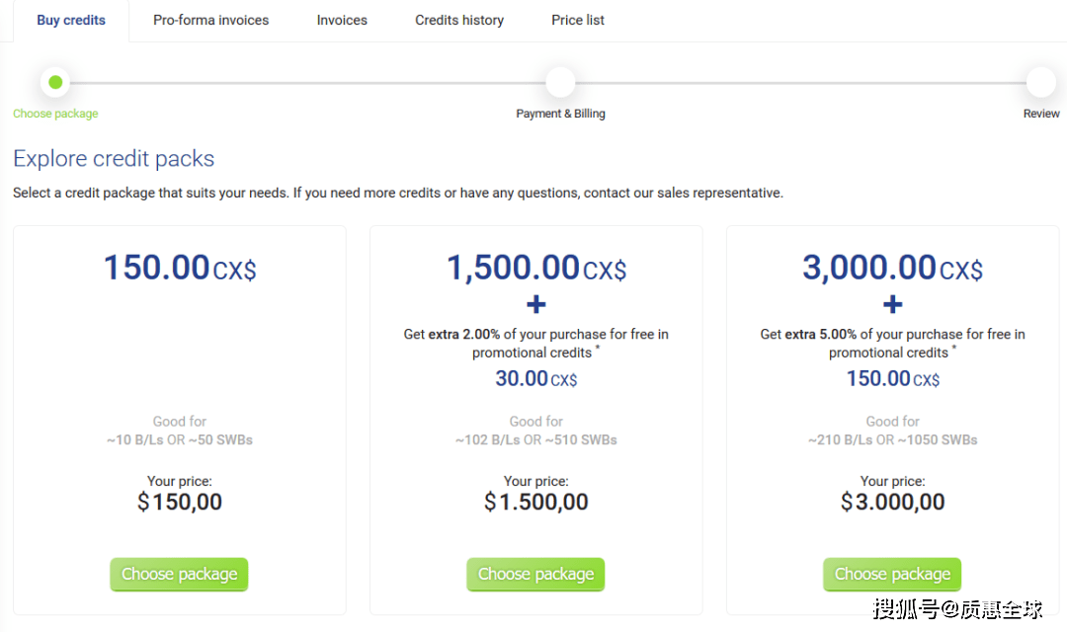Click the Review step circle
The height and width of the screenshot is (632, 1067).
pyautogui.click(x=1040, y=82)
